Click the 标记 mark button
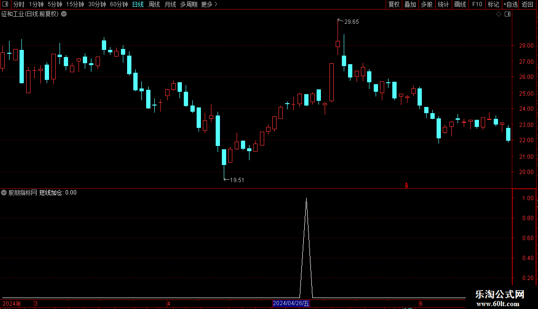538x309 pixels. point(493,4)
